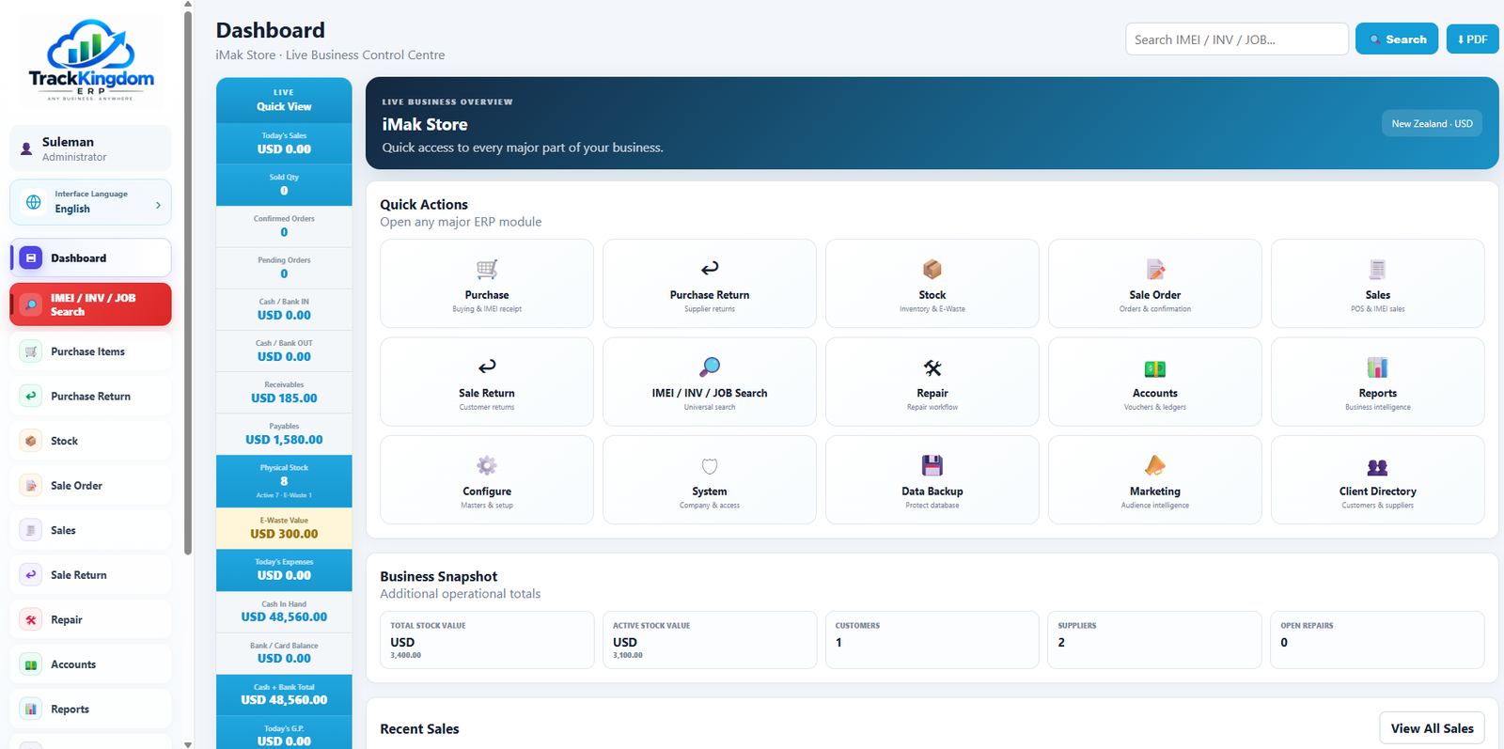1504x749 pixels.
Task: Click the Receivables USD 185.00 tile
Action: (284, 392)
